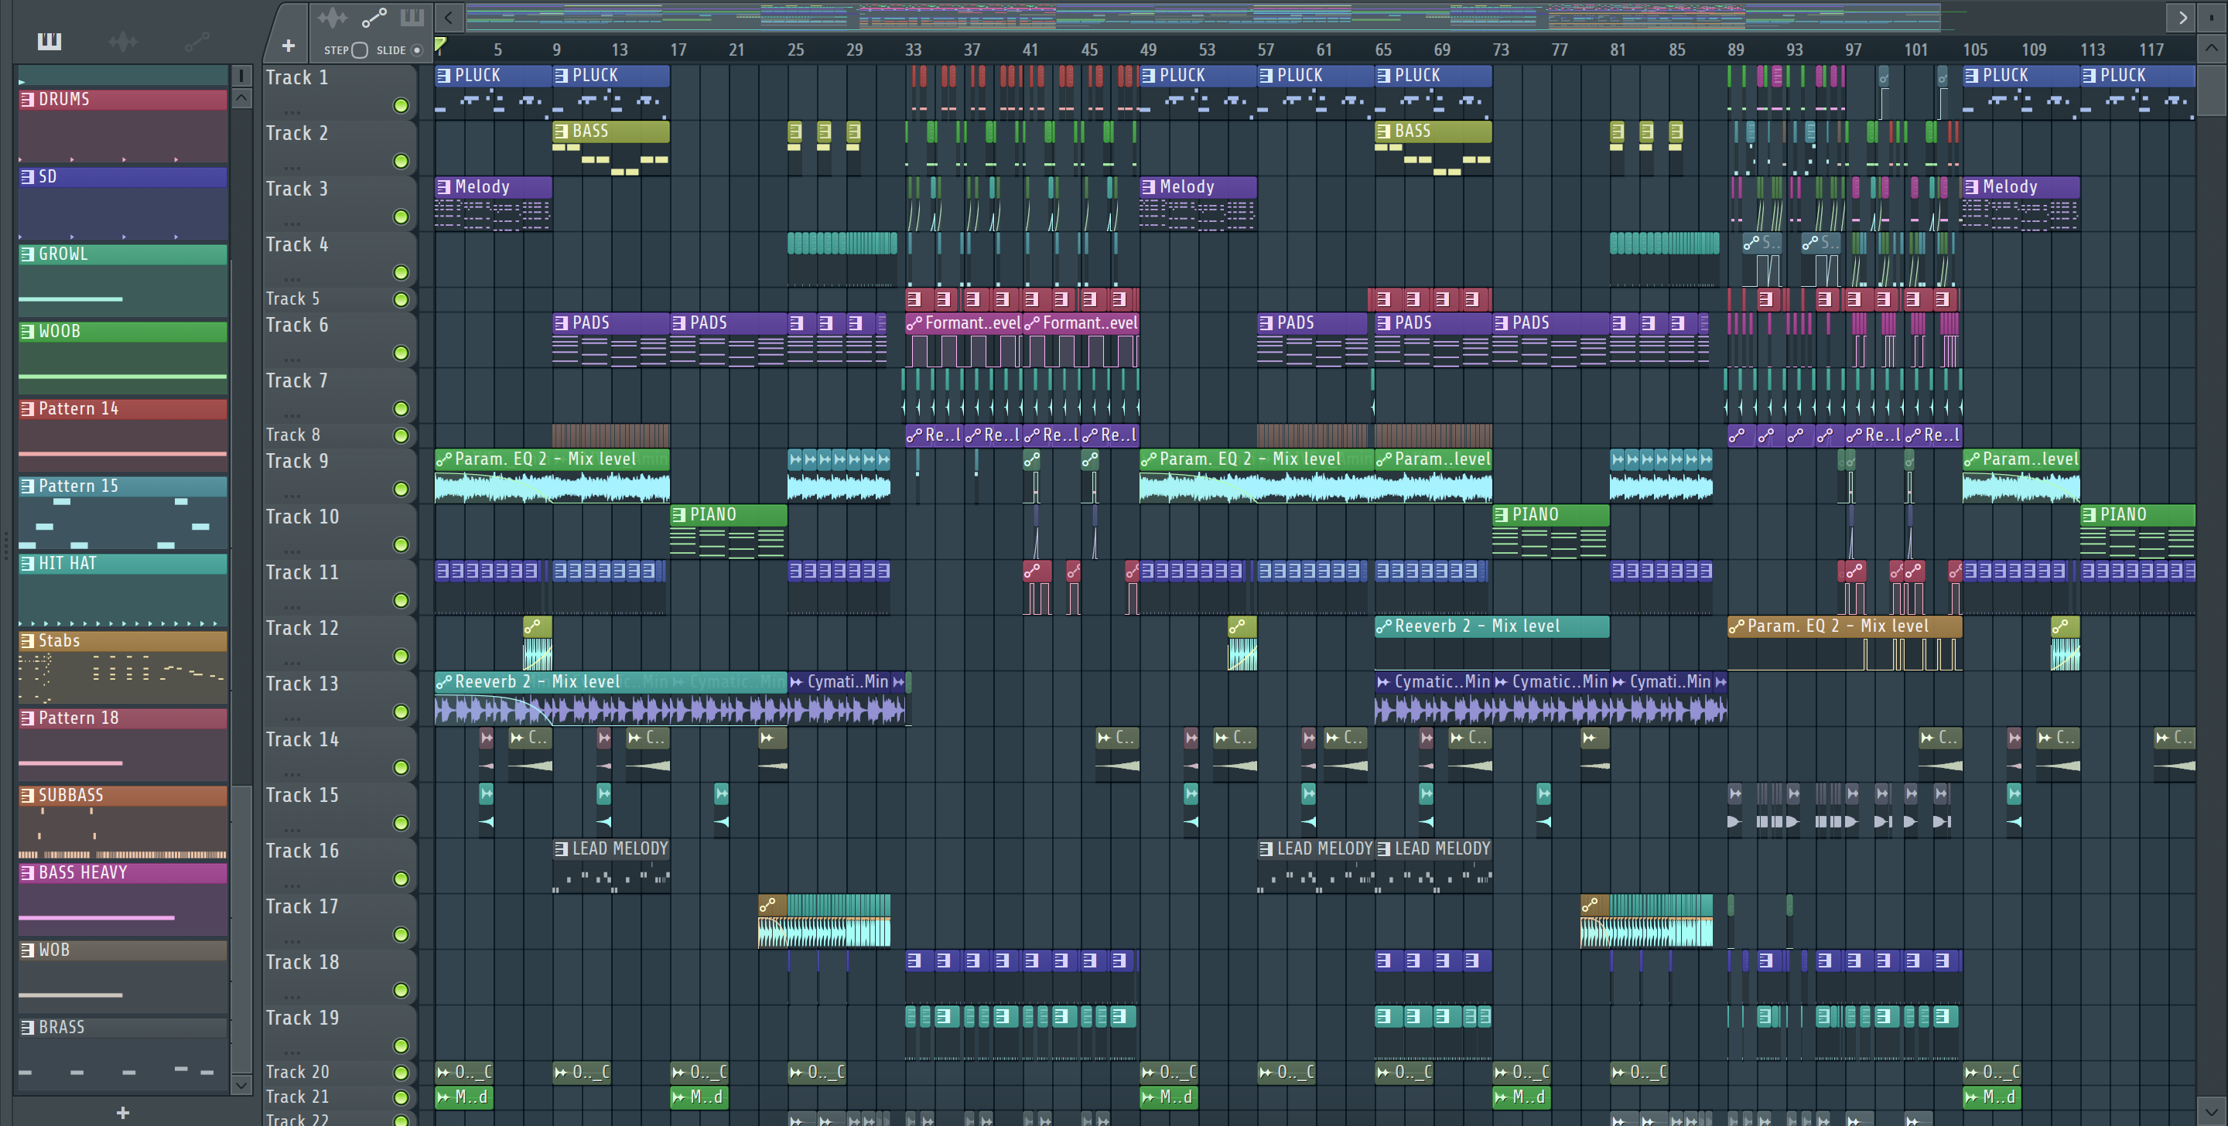This screenshot has width=2228, height=1126.
Task: Select the SD pattern in picker
Action: 123,203
